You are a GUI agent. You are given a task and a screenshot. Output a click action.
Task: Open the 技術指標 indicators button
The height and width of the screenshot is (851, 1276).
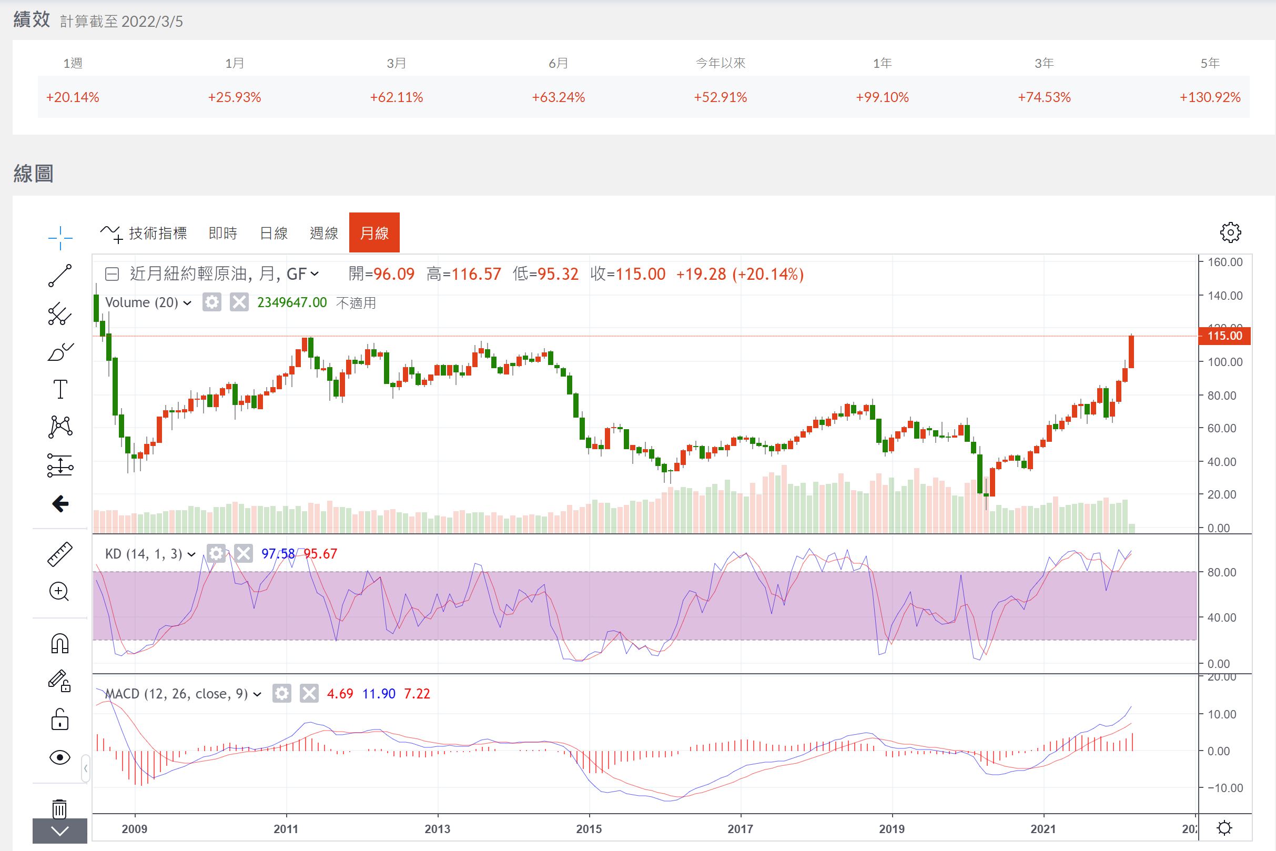tap(144, 234)
